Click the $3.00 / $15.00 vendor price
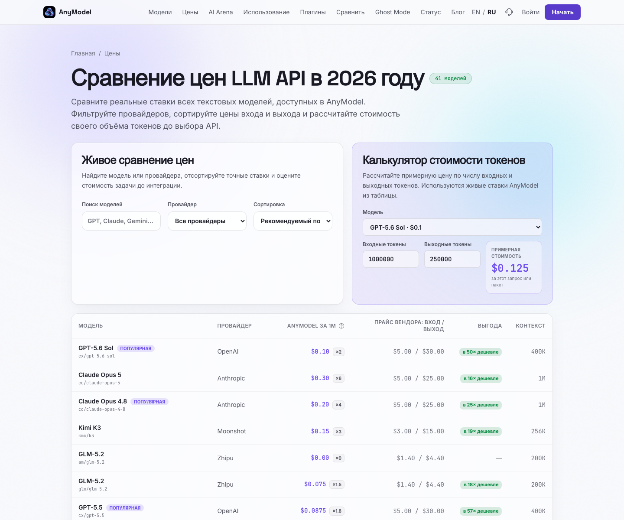 point(419,431)
